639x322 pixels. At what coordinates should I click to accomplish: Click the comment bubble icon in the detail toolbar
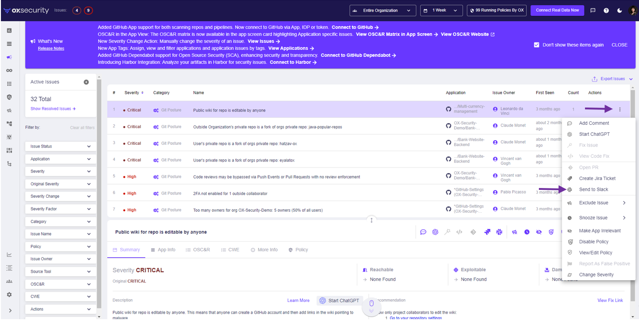423,232
